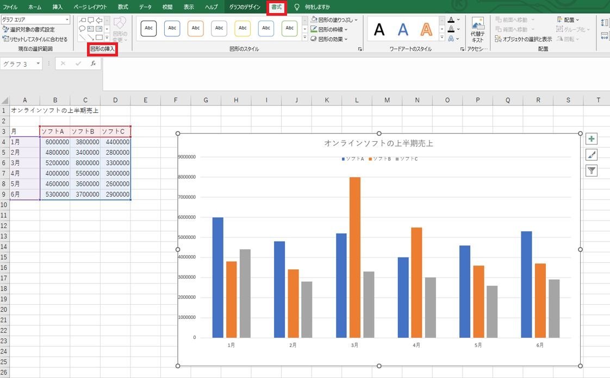This screenshot has height=378, width=610.
Task: Select the left arrow shape in gallery
Action: click(x=99, y=20)
